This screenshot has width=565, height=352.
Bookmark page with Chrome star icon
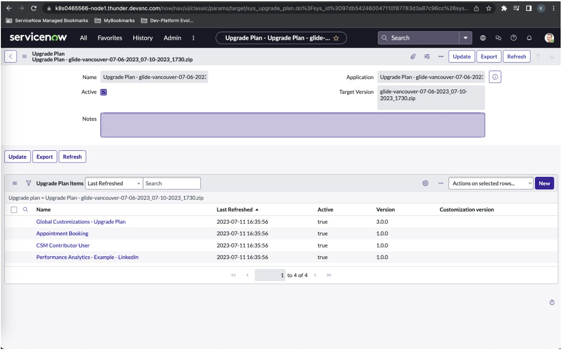[x=489, y=8]
